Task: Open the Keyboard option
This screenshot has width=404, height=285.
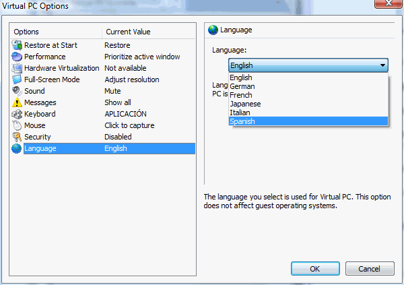Action: pos(103,114)
